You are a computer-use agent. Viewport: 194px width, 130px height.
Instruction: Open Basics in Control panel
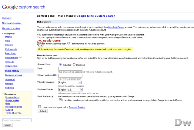point(8,37)
